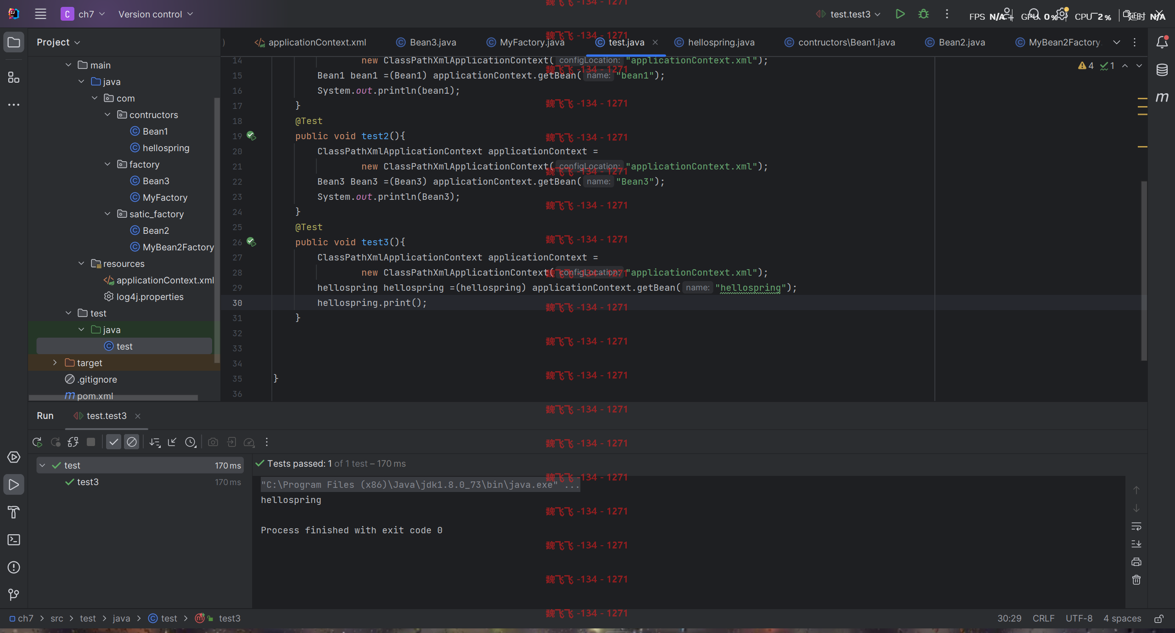Toggle scroll to end of console

pos(1136,544)
